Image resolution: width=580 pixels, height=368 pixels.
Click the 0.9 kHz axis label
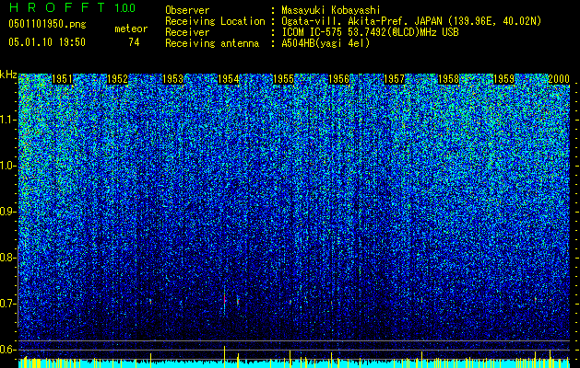tap(6, 212)
